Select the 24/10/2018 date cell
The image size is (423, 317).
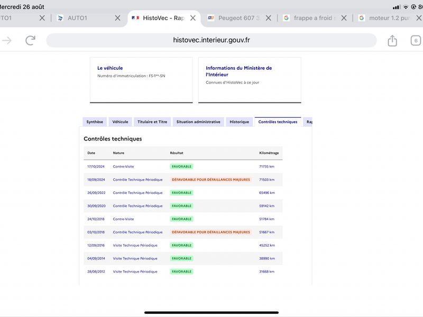point(96,219)
